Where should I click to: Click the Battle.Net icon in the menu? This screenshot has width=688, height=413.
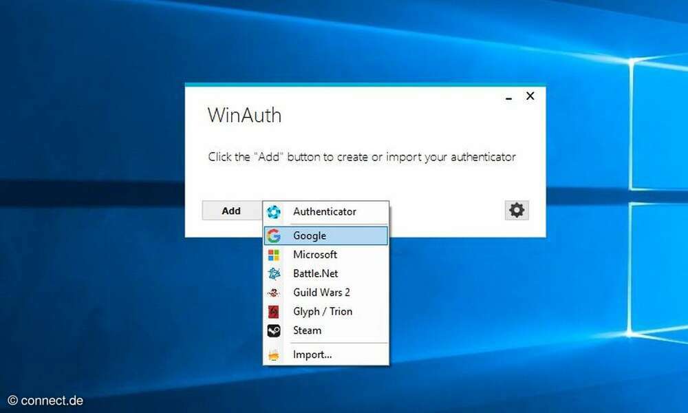274,273
